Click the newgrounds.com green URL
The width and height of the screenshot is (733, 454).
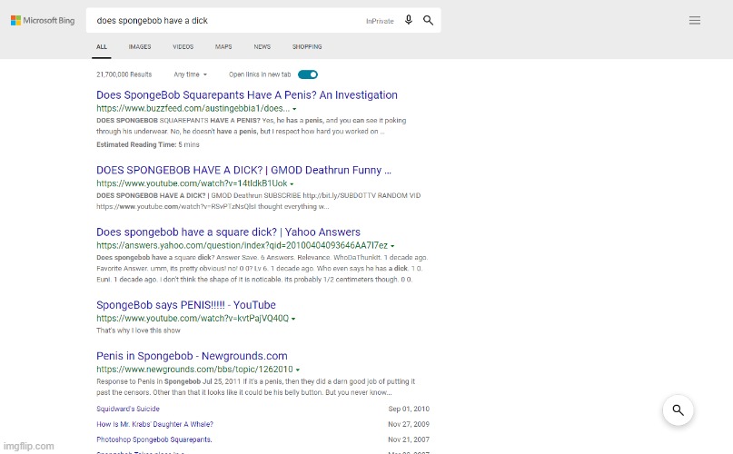pos(194,370)
